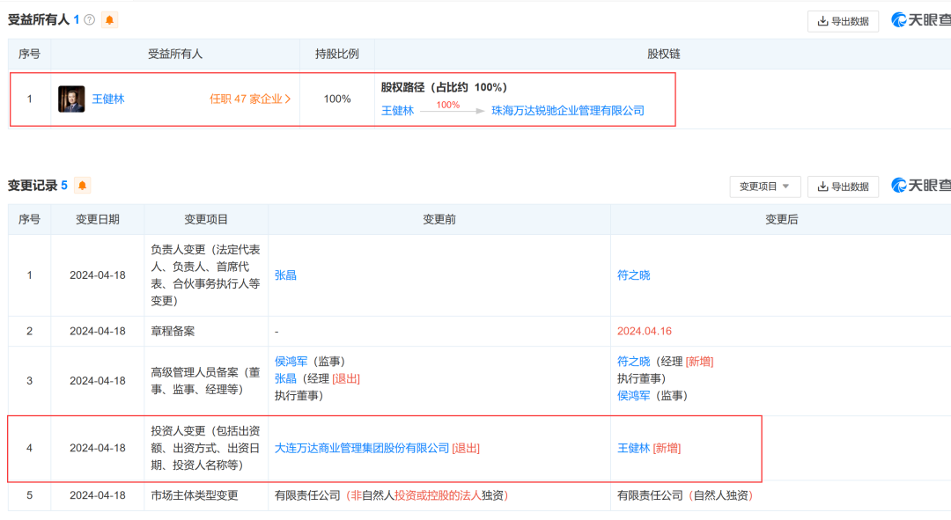Open 张晶 link in row 1 变更前
The image size is (951, 520).
tap(285, 275)
